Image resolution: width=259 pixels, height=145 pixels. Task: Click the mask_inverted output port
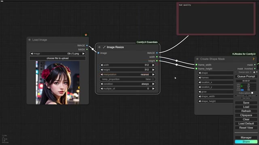coord(255,68)
